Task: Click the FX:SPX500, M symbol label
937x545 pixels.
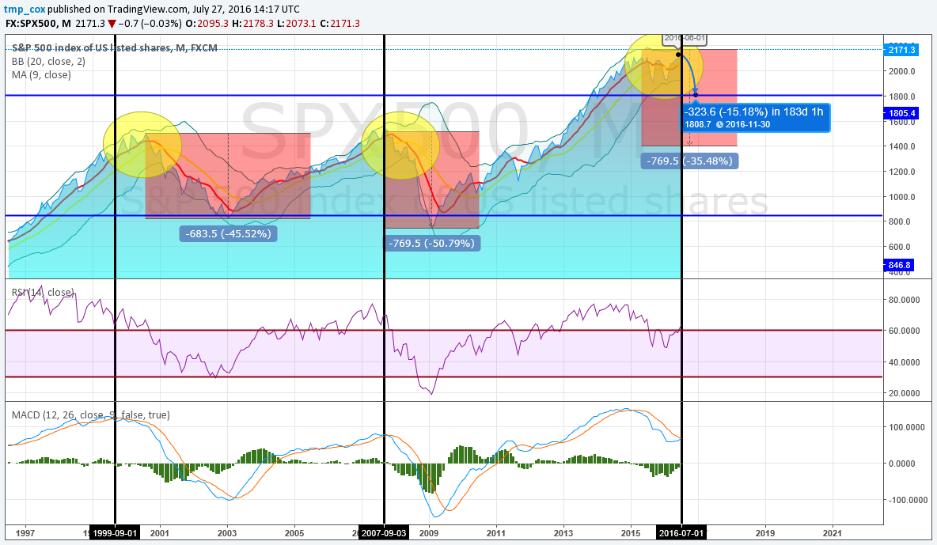Action: [x=38, y=23]
